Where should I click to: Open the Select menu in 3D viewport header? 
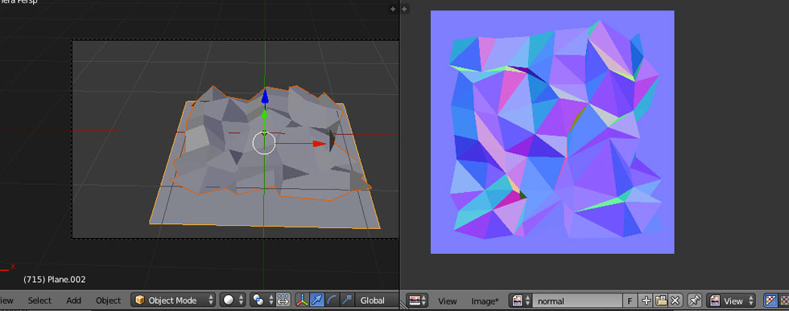pyautogui.click(x=39, y=301)
